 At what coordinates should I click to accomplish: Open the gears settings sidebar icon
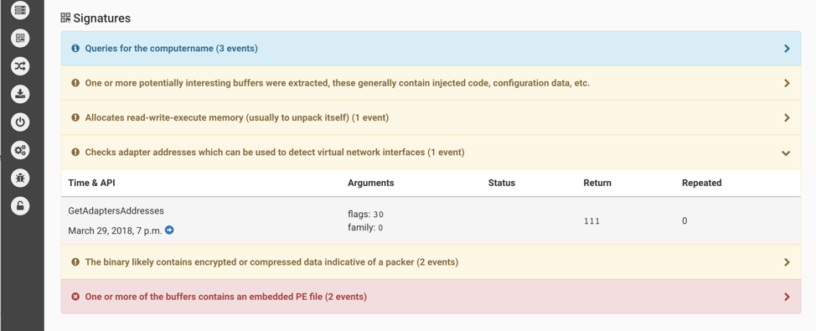(x=20, y=150)
